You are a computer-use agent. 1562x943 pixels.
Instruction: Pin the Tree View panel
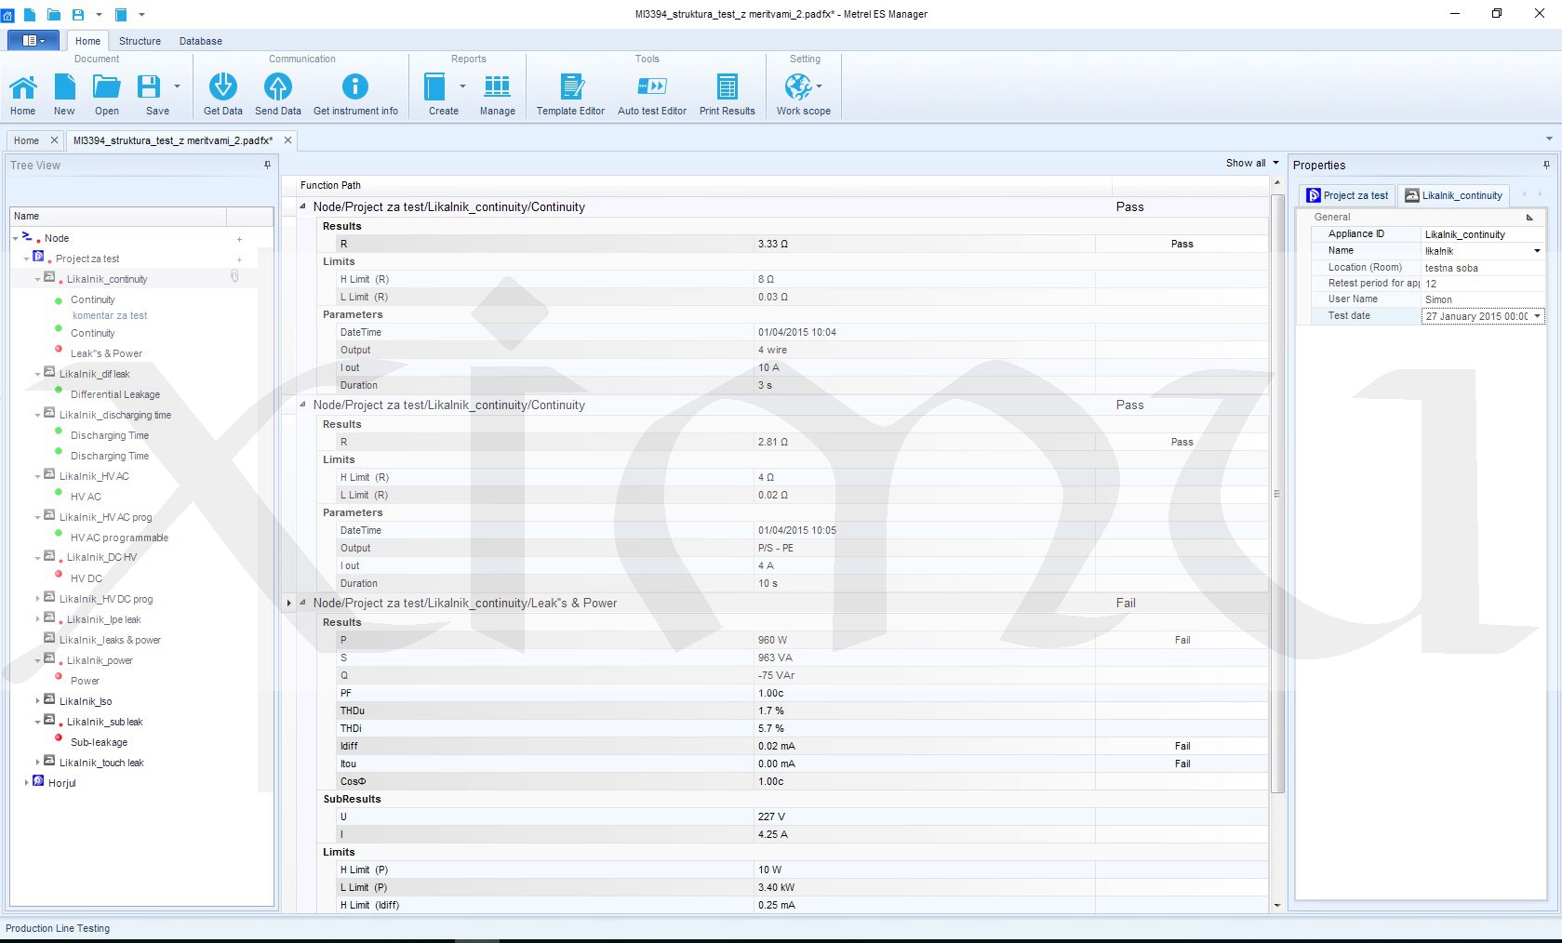pos(267,165)
